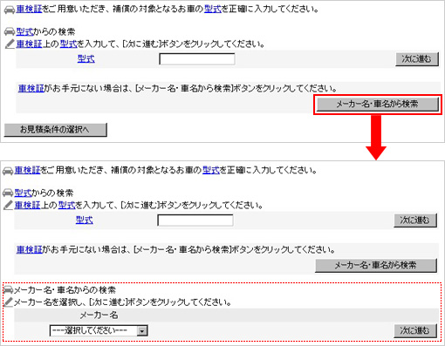Click the お見積条件の選択へ button
The image size is (445, 346).
(x=56, y=130)
